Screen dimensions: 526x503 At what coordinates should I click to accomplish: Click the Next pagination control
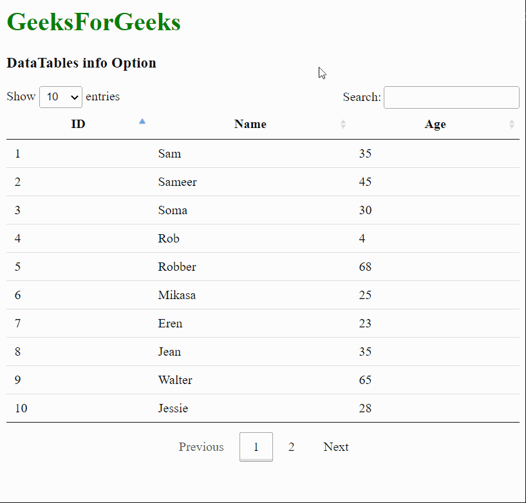pyautogui.click(x=335, y=446)
